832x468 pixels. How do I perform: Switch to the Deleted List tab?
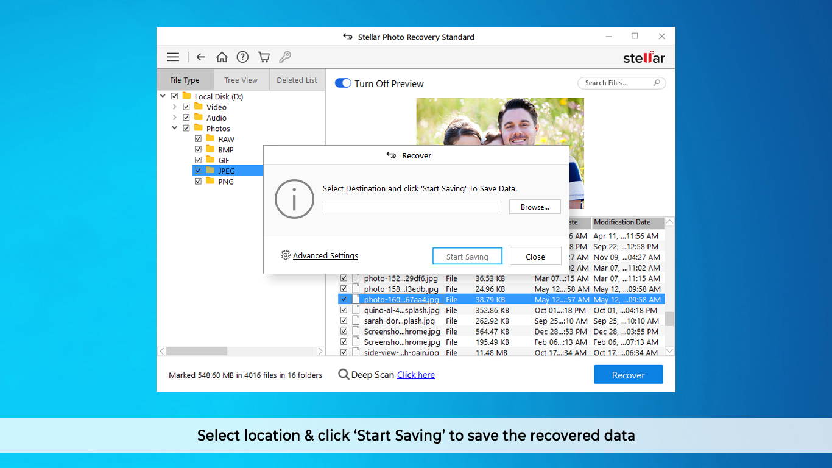(x=297, y=80)
